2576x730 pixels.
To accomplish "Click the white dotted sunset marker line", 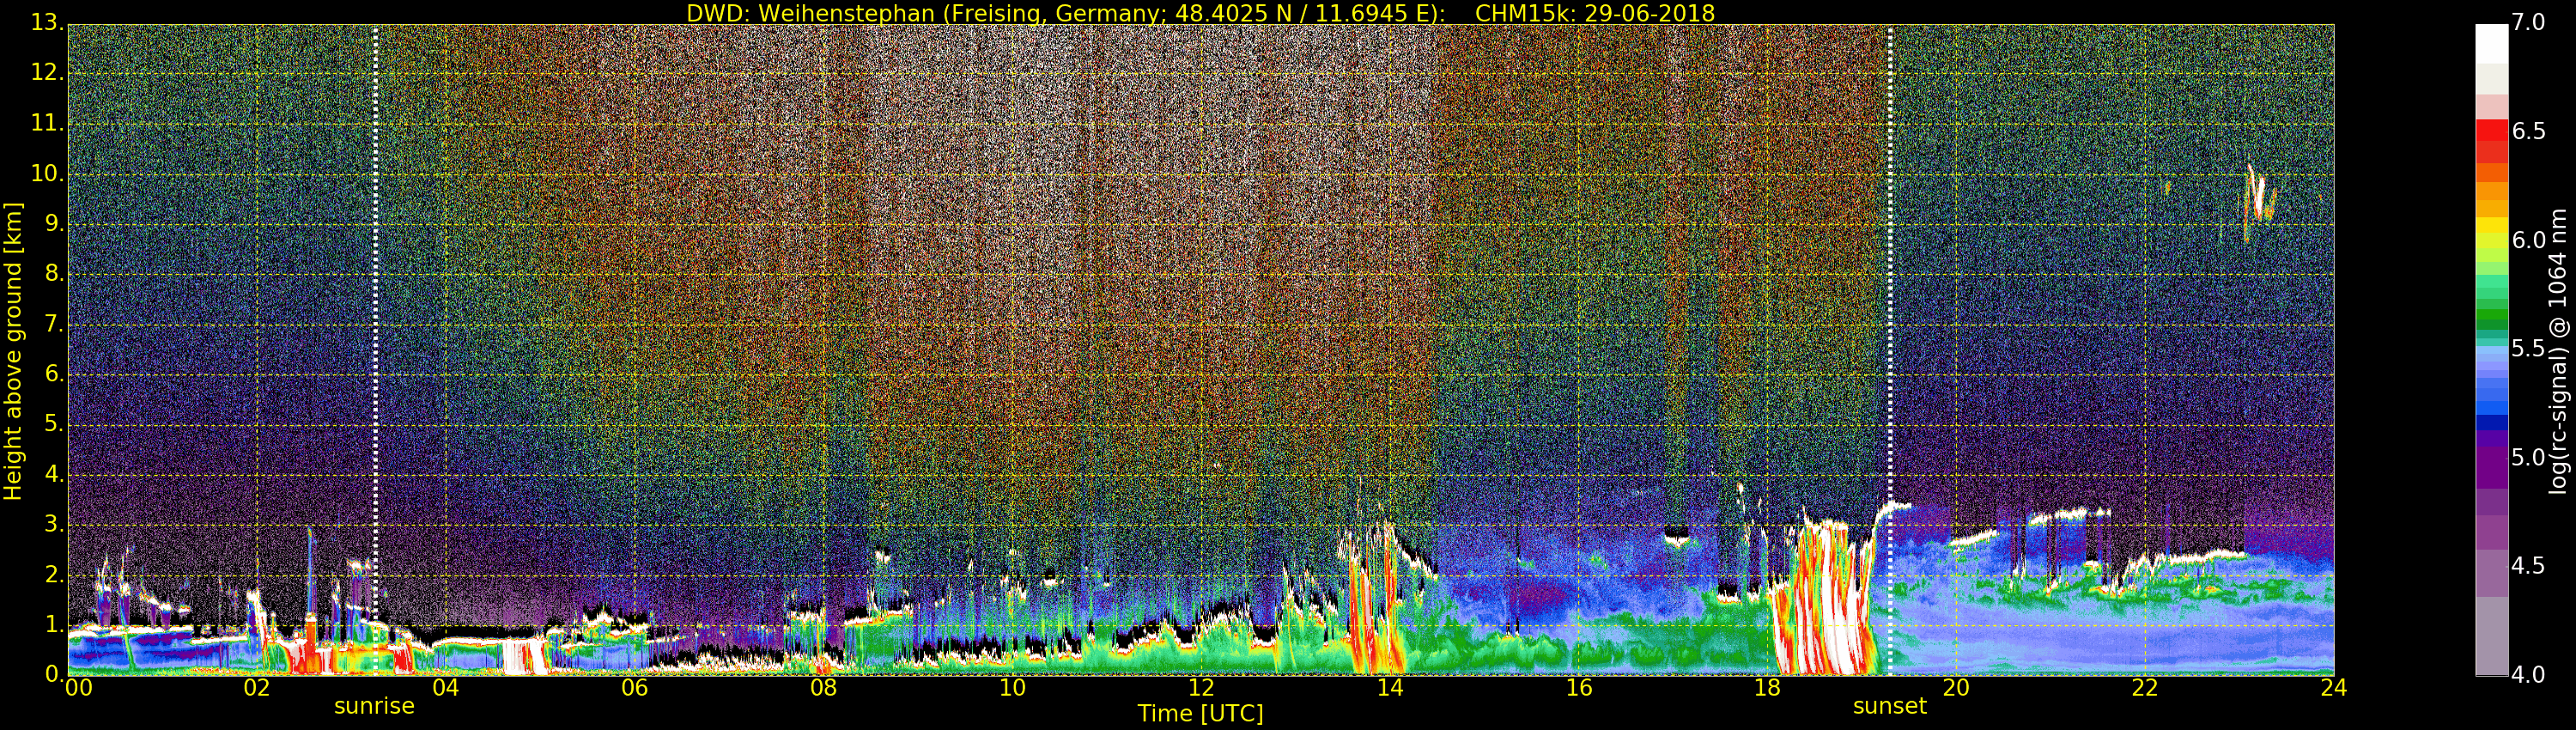I will coord(1890,350).
